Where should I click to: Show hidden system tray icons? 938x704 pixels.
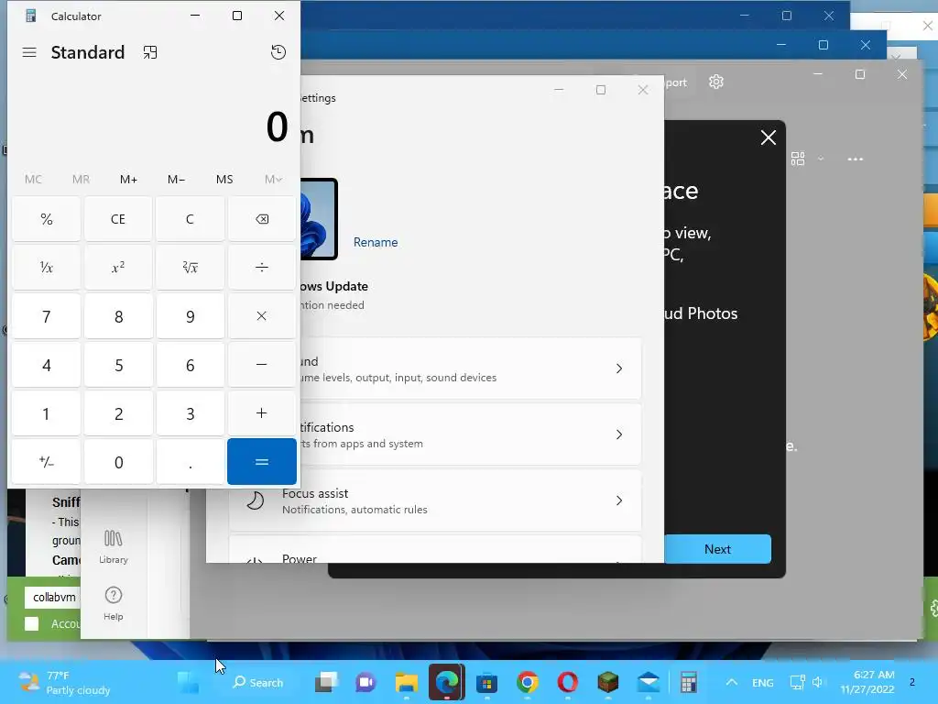coord(732,682)
